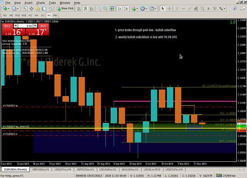The height and width of the screenshot is (178, 247).
Task: Select the H4 timeframe
Action: point(36,15)
